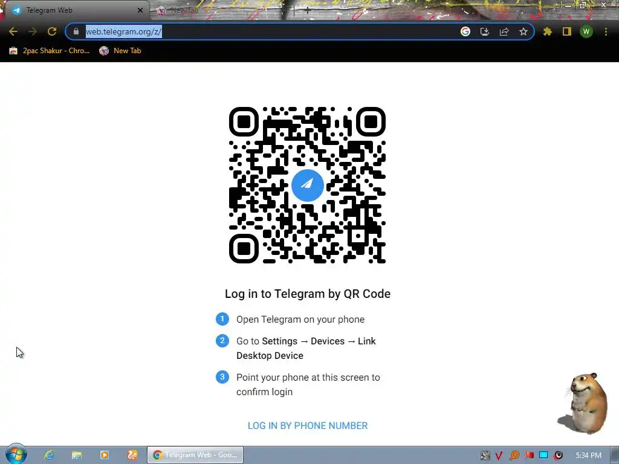Click the red V tray icon
Viewport: 619px width, 464px height.
pyautogui.click(x=499, y=456)
